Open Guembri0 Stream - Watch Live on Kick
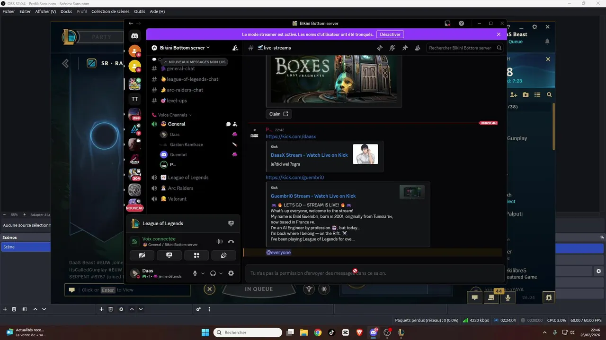This screenshot has width=606, height=340. (313, 196)
